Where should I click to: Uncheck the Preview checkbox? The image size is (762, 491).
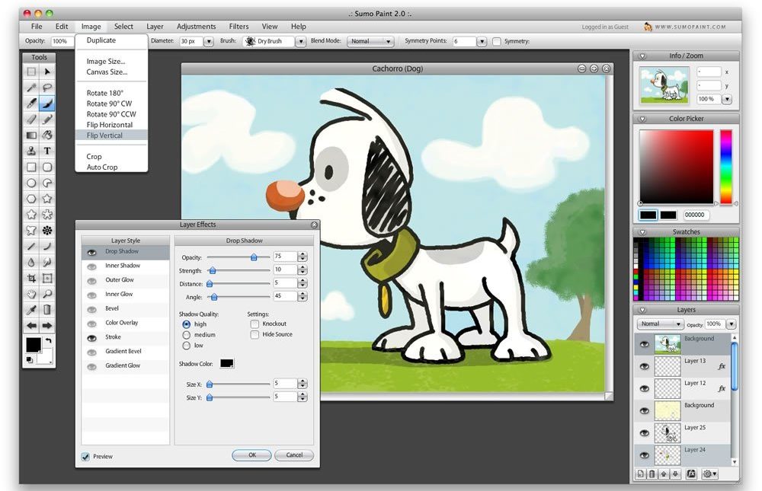pos(85,457)
